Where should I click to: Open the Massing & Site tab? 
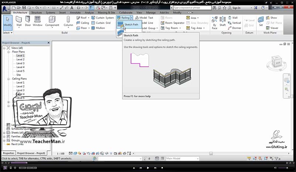106,13
